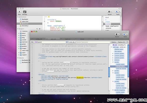Select 'a:hover' in basics.css navigator
The image size is (147, 103).
click(x=108, y=22)
